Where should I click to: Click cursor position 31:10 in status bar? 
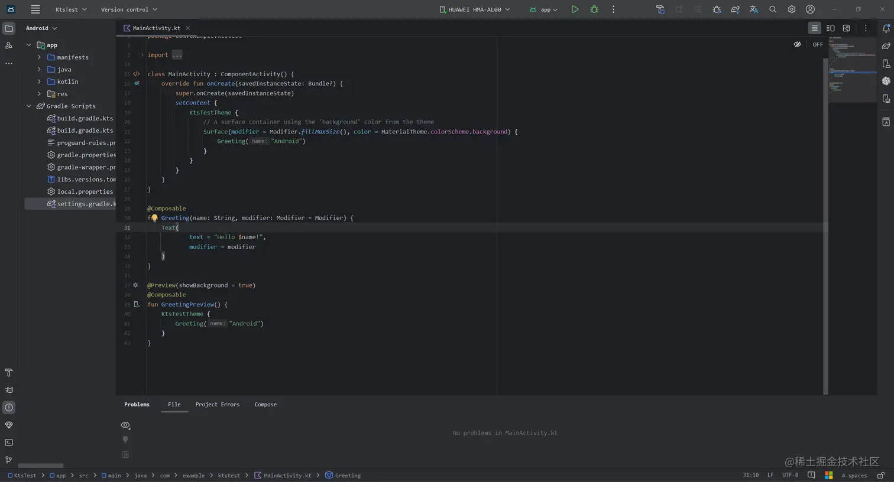[751, 476]
